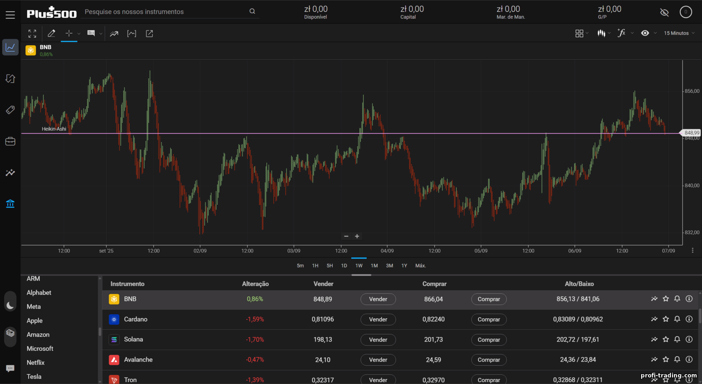Image resolution: width=702 pixels, height=384 pixels.
Task: Switch to the 1D timeframe tab
Action: coord(344,265)
